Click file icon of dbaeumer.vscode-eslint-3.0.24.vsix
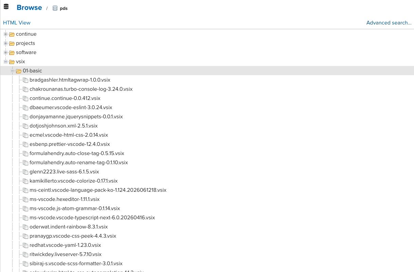The height and width of the screenshot is (272, 414). pos(25,108)
